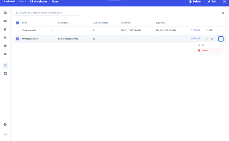Check the Share link - 001 checkbox
Viewport: 229px width, 141px height.
point(17,30)
